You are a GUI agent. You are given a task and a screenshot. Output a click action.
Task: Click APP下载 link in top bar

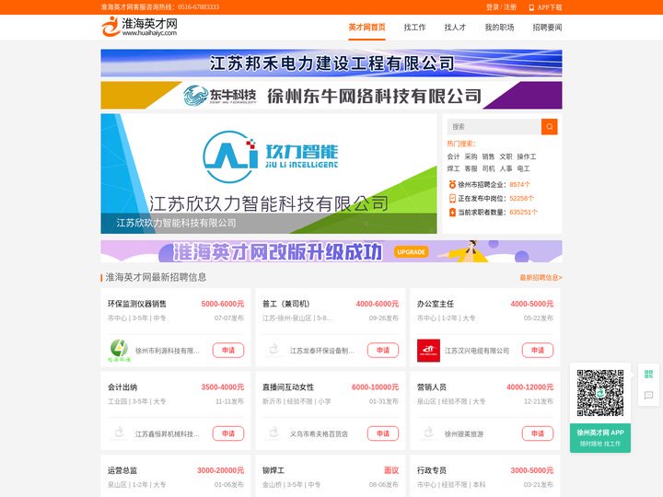tap(550, 7)
